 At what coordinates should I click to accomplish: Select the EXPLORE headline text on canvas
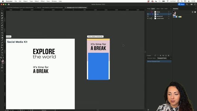[44, 51]
